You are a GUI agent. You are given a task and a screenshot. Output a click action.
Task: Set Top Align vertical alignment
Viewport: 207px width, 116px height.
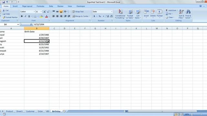[54, 12]
